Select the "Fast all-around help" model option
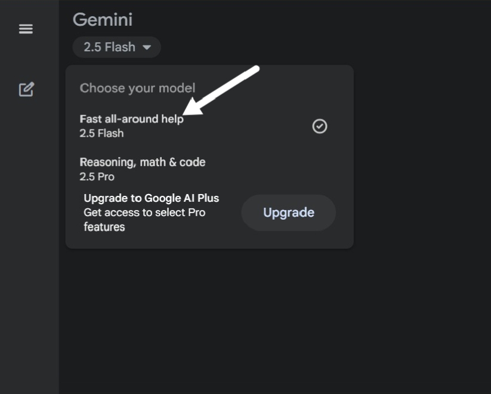 (x=132, y=119)
